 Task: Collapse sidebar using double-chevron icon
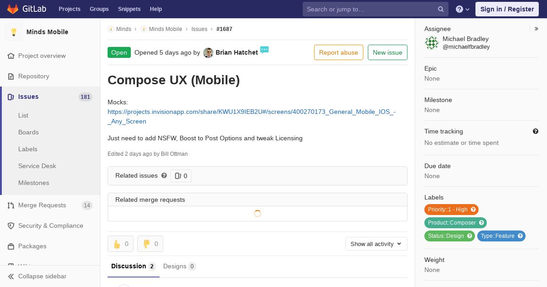[x=11, y=276]
